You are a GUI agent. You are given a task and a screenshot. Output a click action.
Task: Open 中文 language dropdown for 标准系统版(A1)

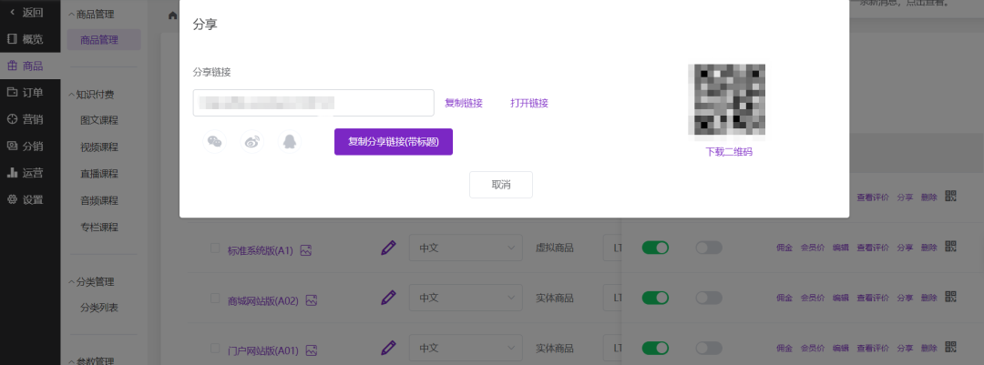[469, 248]
